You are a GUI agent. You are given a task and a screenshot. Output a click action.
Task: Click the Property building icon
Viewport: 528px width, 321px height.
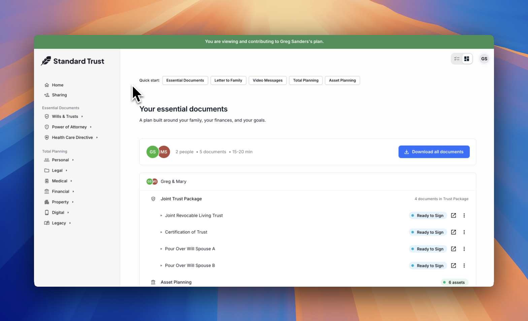[x=47, y=202]
